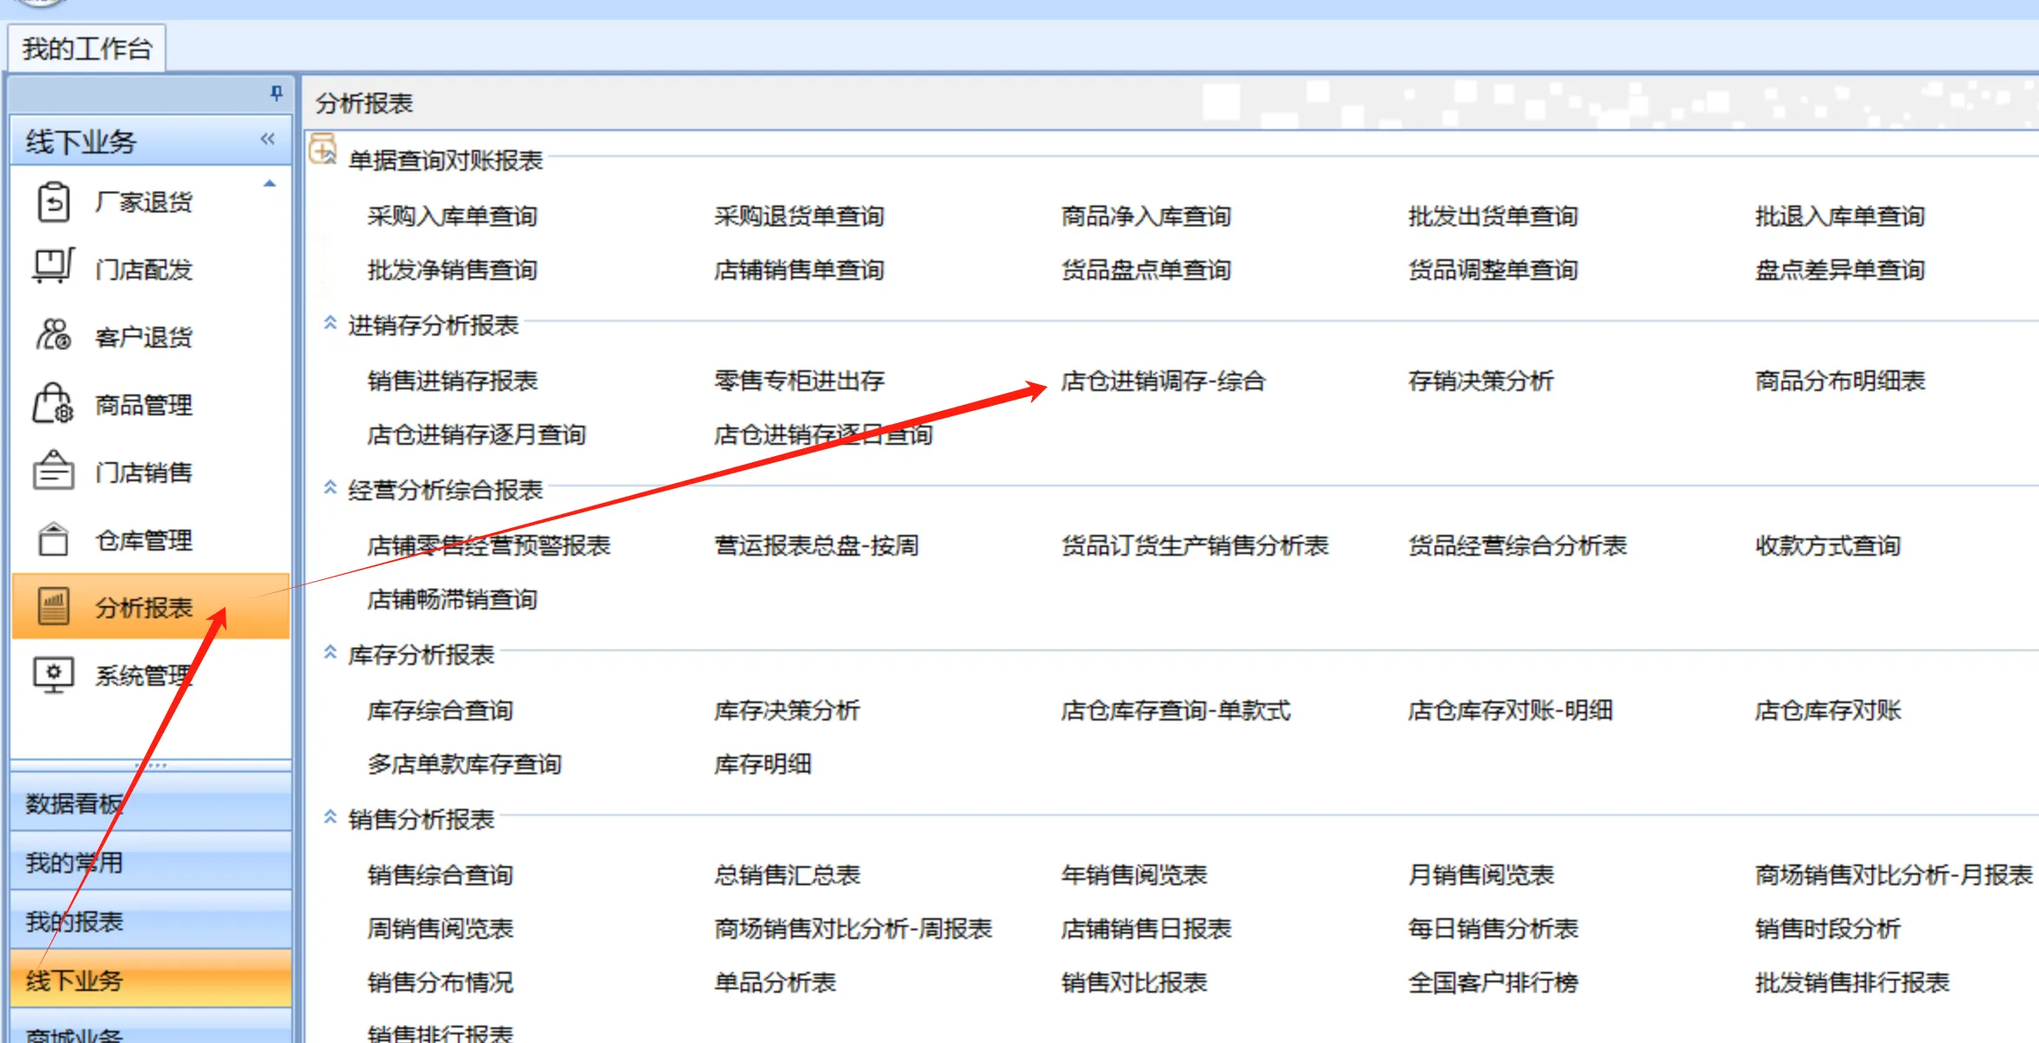Click the 分析报表 chart icon
Viewport: 2039px width, 1043px height.
point(53,606)
